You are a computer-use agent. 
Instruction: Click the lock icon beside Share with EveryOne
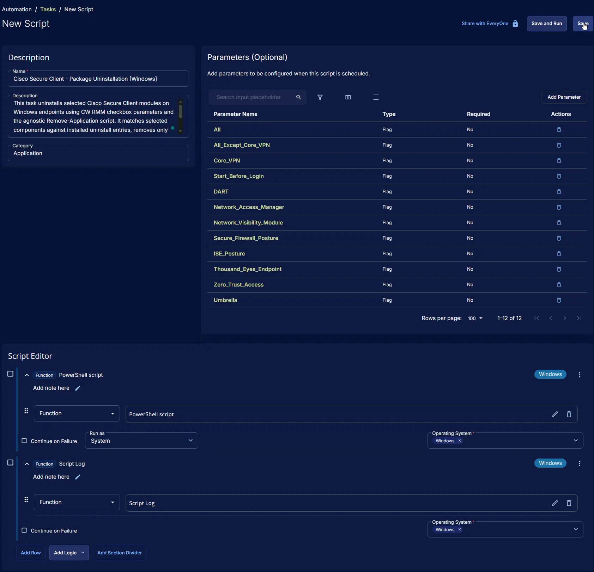(x=515, y=24)
